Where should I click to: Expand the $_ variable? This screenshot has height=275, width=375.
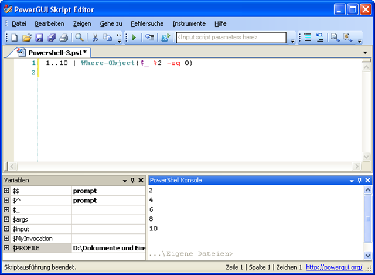6,210
